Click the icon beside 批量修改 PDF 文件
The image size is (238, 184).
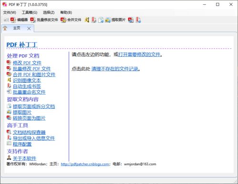[9, 68]
